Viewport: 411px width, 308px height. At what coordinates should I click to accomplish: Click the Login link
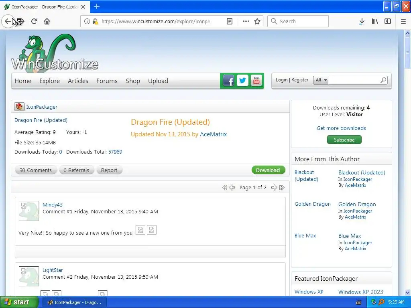(x=281, y=80)
